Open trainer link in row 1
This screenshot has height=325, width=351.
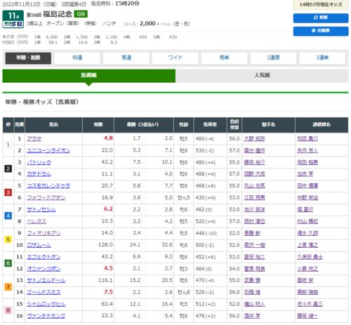307,139
